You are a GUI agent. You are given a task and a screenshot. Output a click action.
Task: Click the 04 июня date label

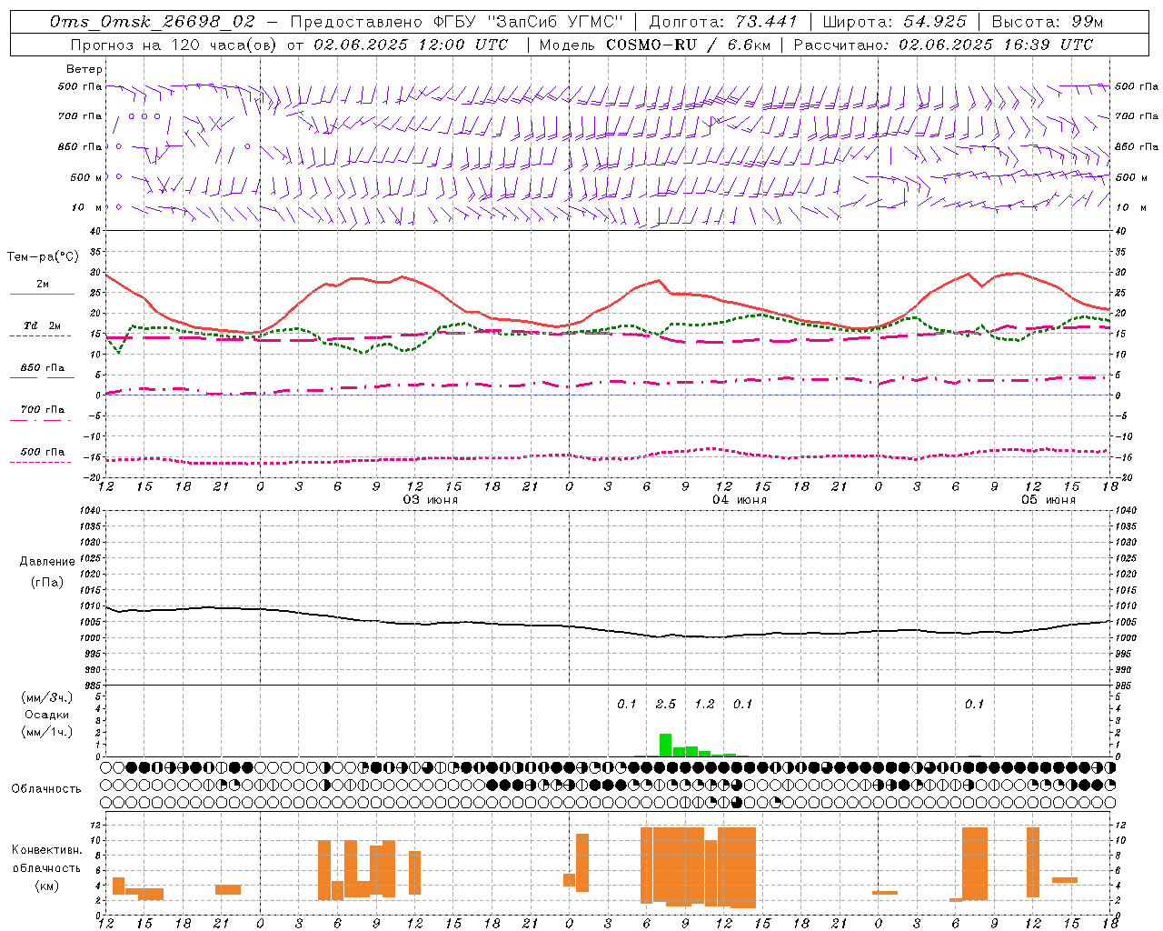point(739,500)
